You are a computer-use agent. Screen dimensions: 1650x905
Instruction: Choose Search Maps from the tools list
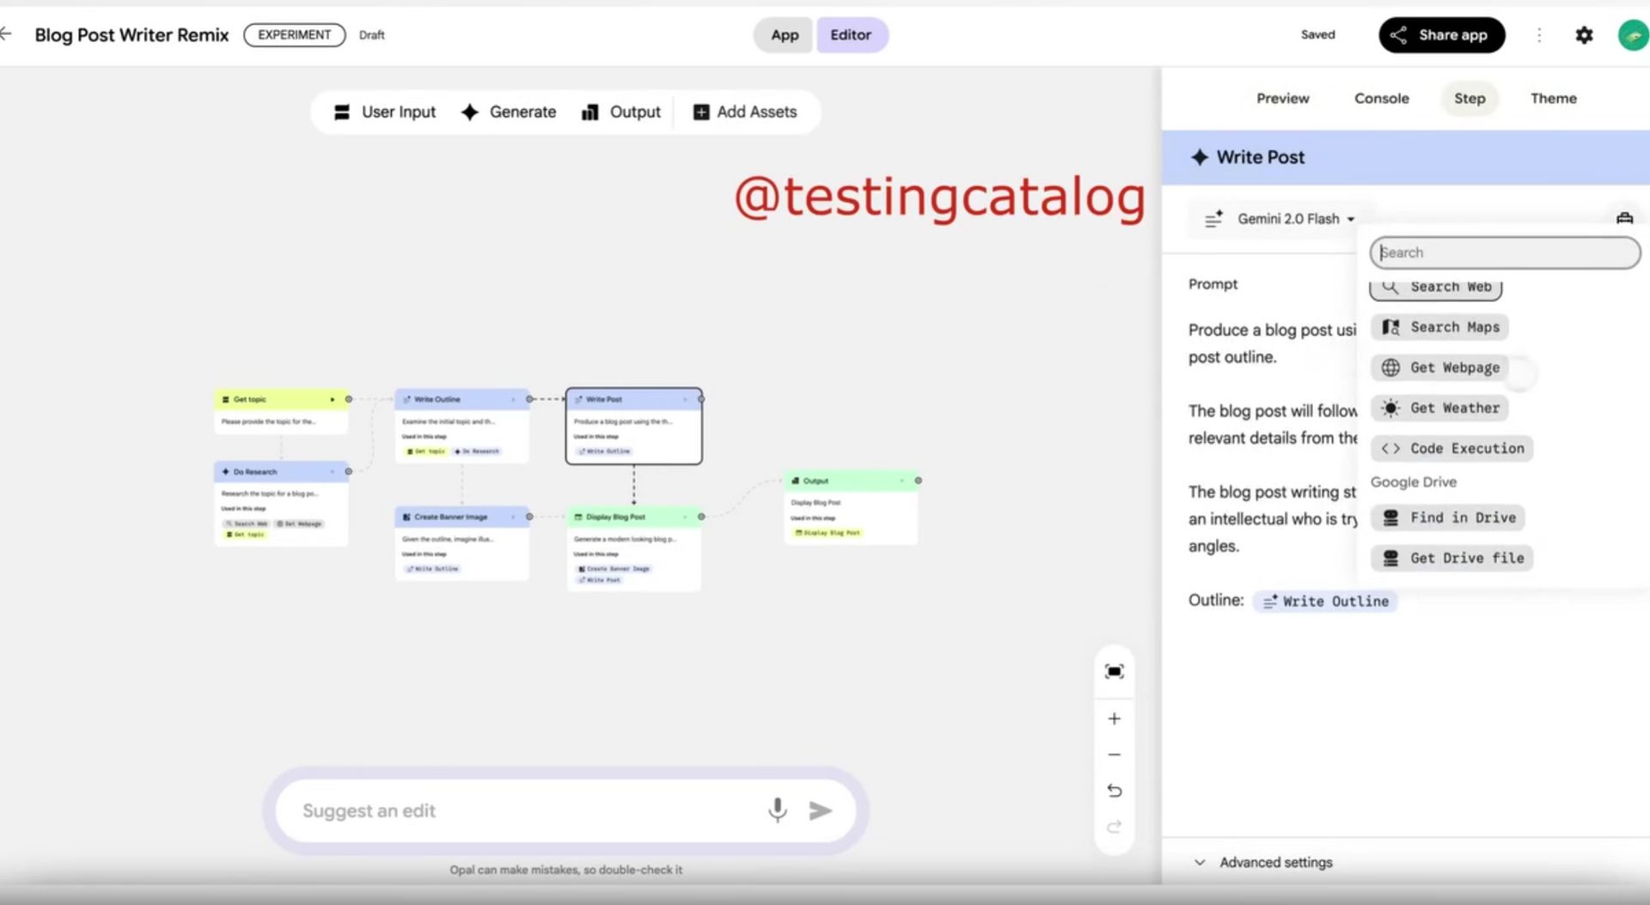tap(1439, 327)
